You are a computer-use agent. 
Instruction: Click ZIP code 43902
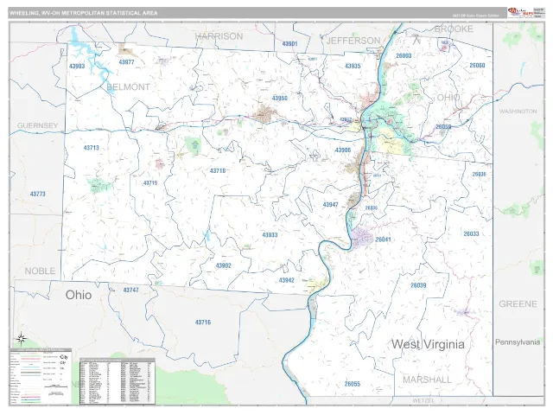click(x=223, y=265)
